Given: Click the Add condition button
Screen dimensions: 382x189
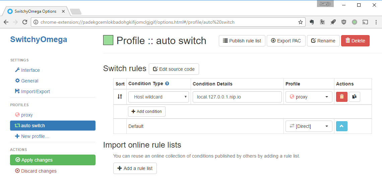Looking at the screenshot, I should (x=147, y=112).
